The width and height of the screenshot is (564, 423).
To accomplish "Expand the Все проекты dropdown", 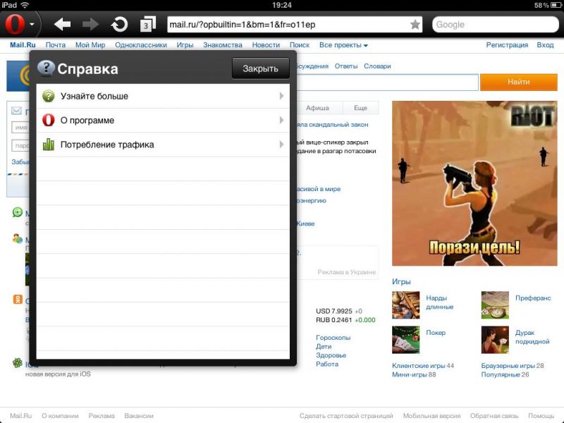I will pos(343,45).
